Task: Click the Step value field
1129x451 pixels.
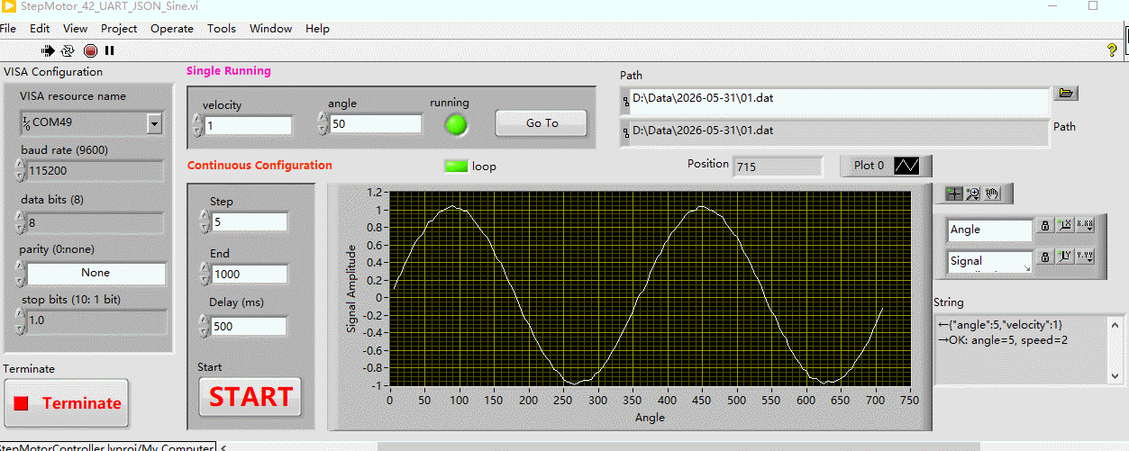Action: (x=250, y=222)
